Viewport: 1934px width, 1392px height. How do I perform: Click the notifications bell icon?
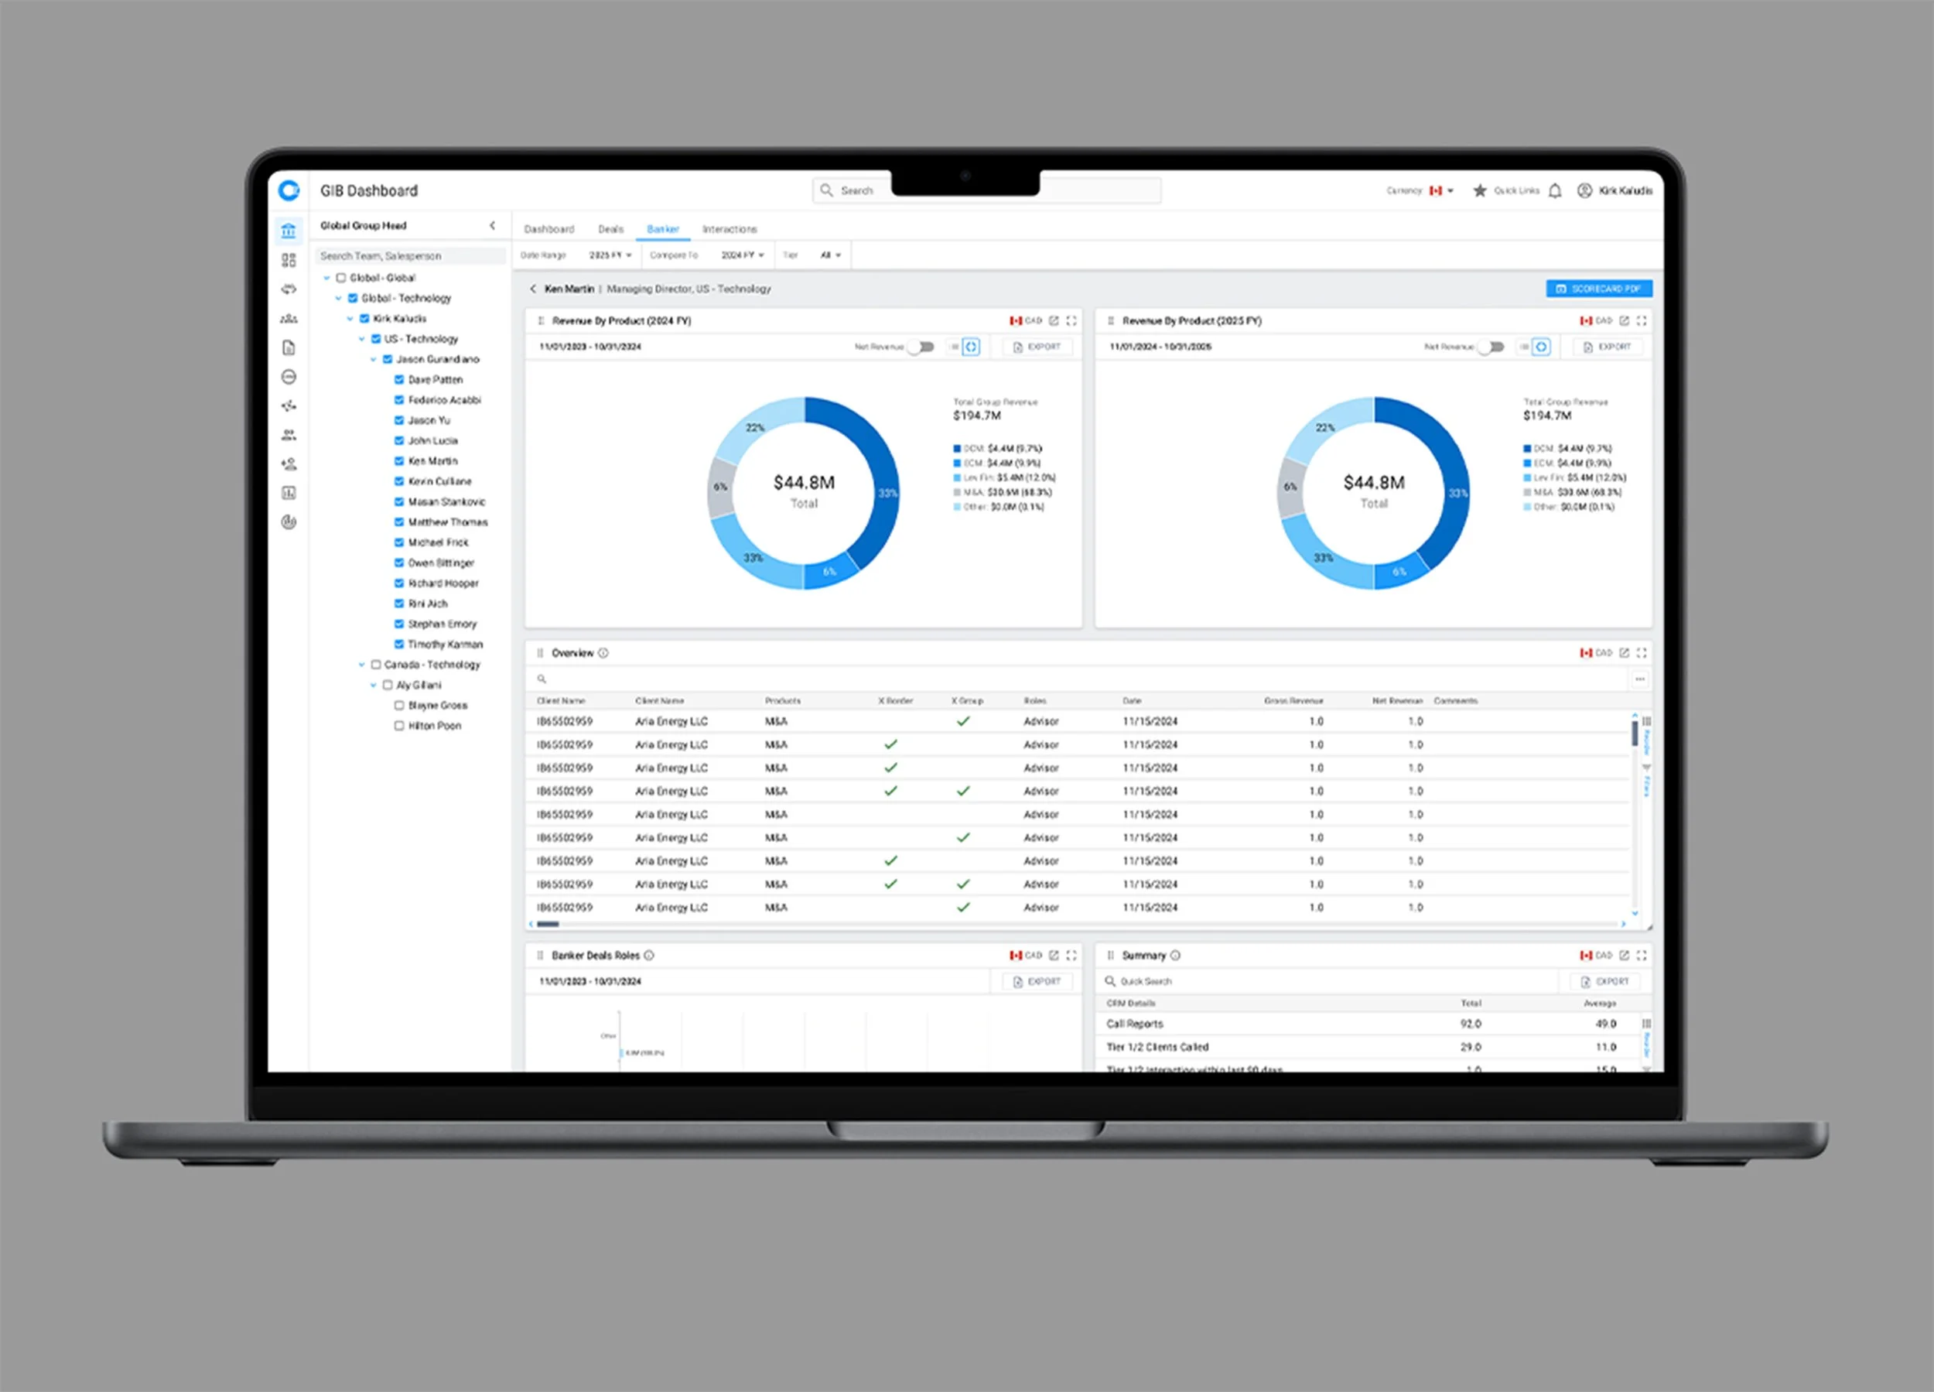[x=1554, y=191]
